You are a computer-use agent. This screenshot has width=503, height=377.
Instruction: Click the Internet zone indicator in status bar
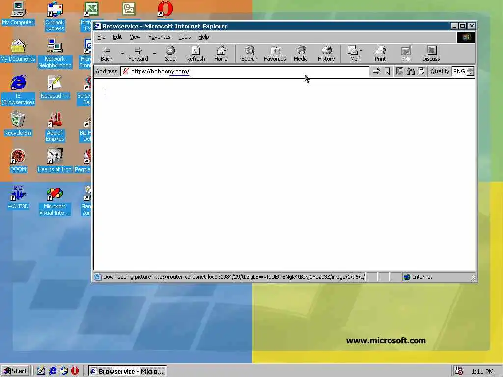pos(419,277)
